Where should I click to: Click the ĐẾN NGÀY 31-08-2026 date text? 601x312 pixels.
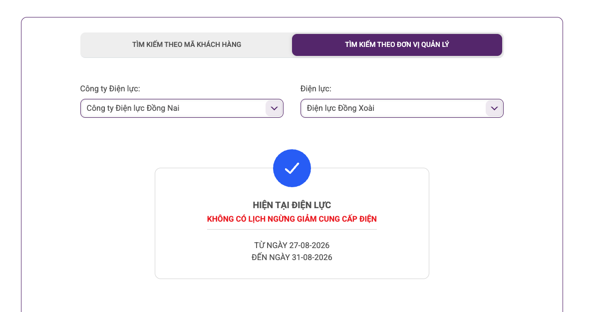click(x=292, y=258)
